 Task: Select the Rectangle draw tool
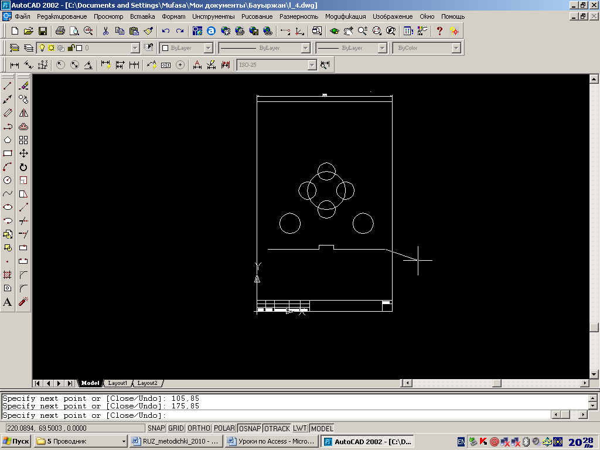pos(7,154)
